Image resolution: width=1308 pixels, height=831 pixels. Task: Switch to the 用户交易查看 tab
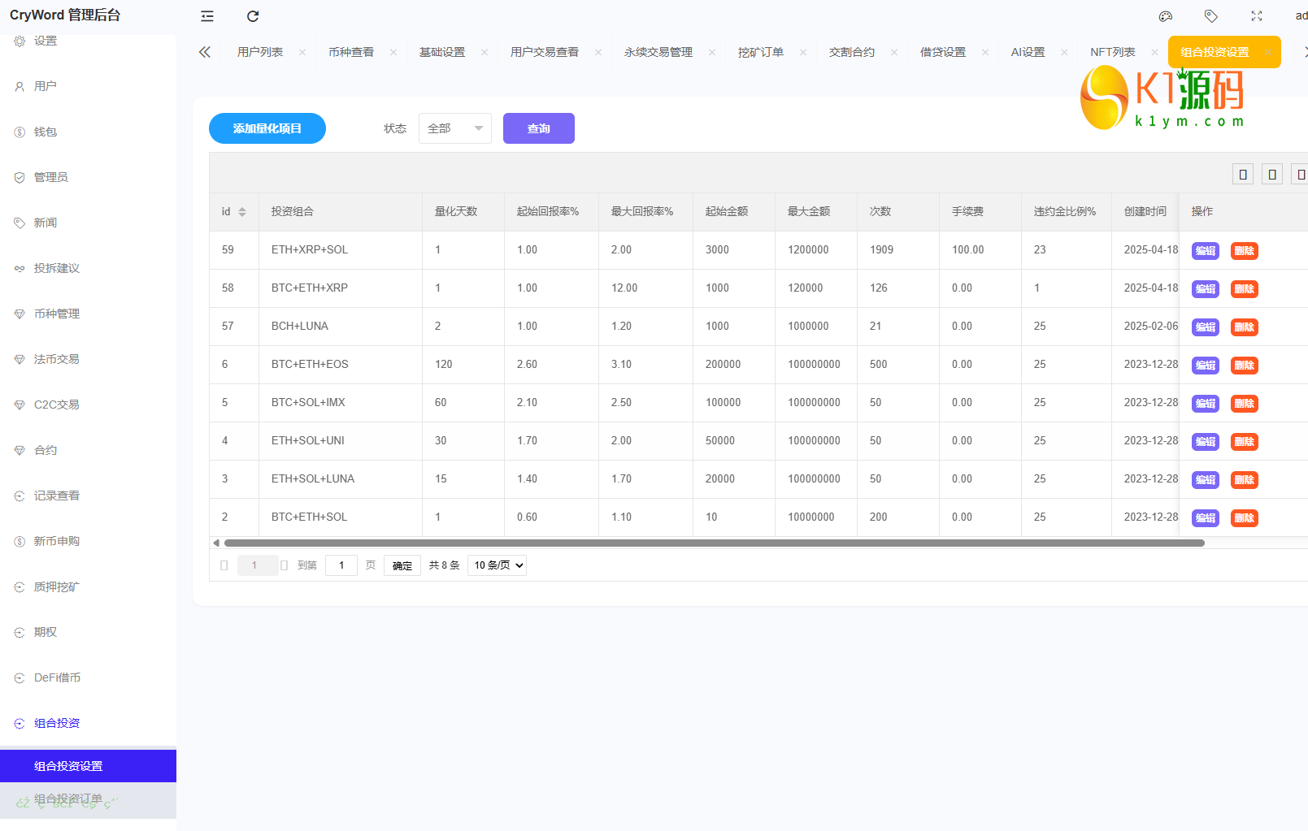(x=545, y=52)
